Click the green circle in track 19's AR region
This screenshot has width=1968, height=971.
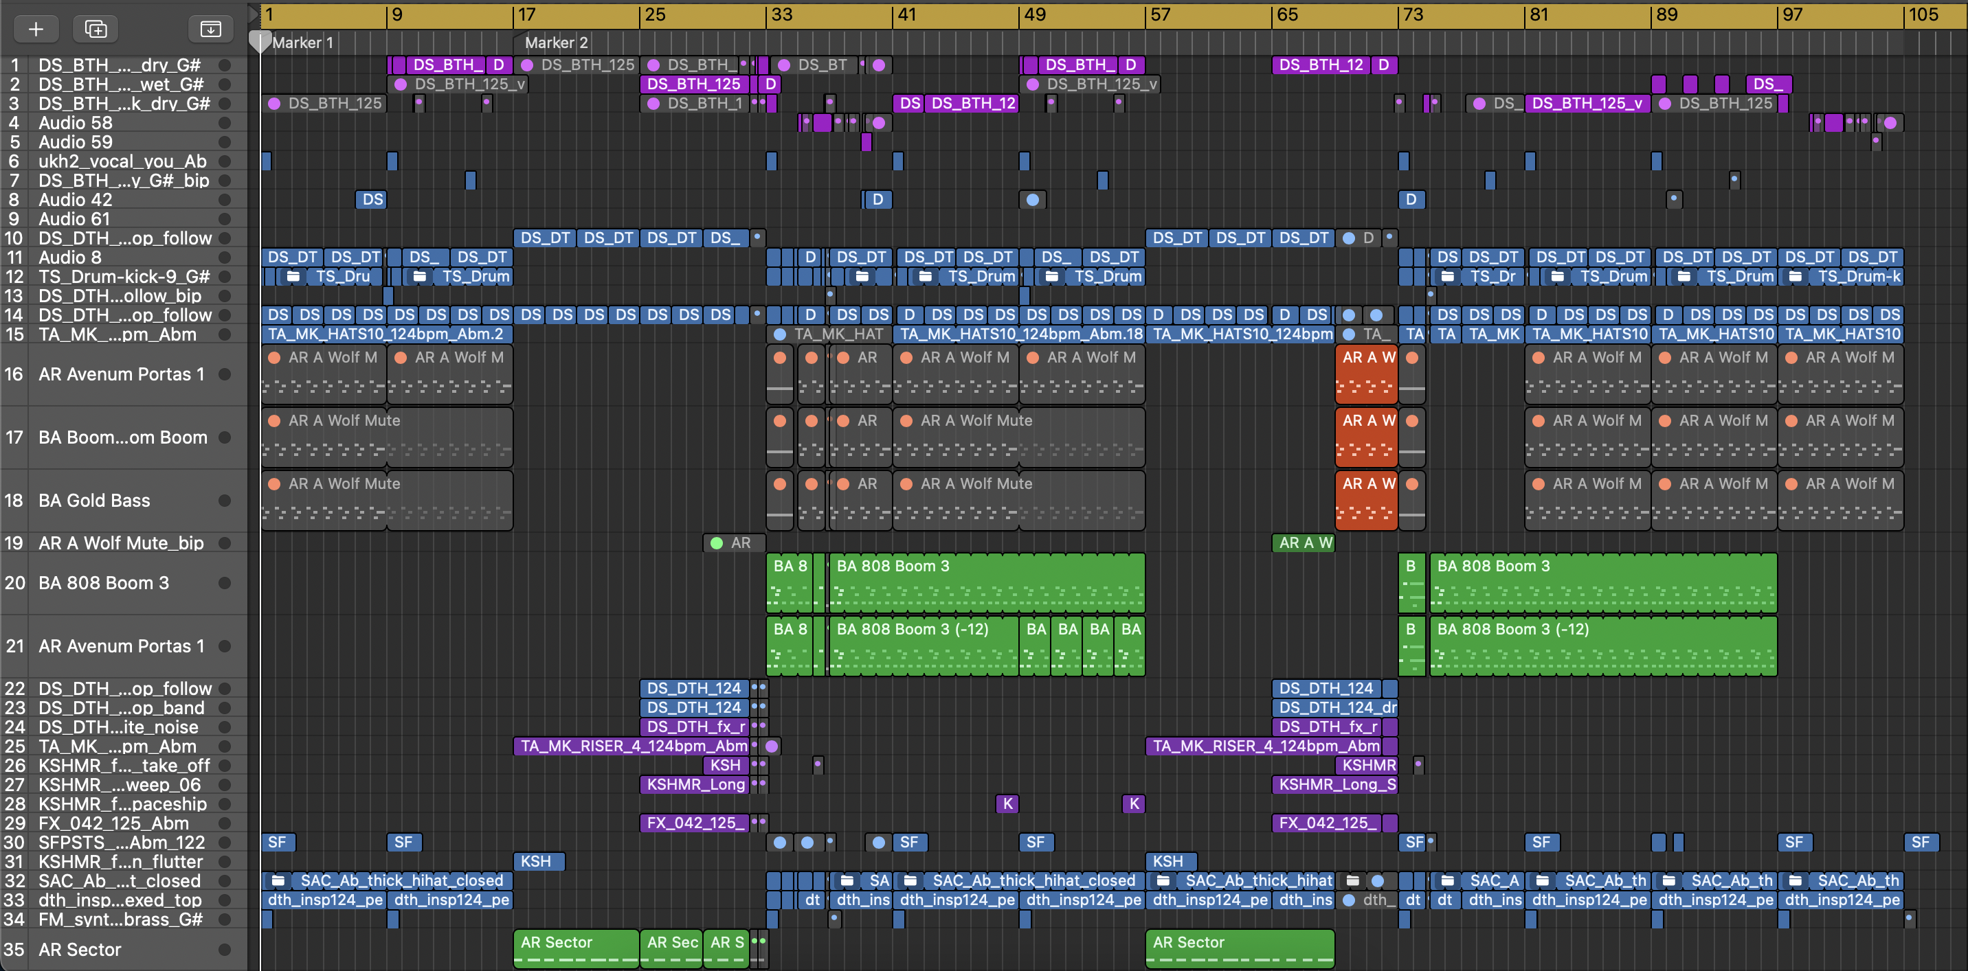[x=717, y=542]
